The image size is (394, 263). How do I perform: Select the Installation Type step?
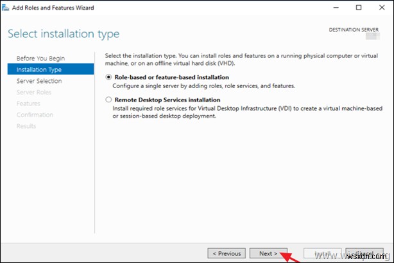coord(39,69)
